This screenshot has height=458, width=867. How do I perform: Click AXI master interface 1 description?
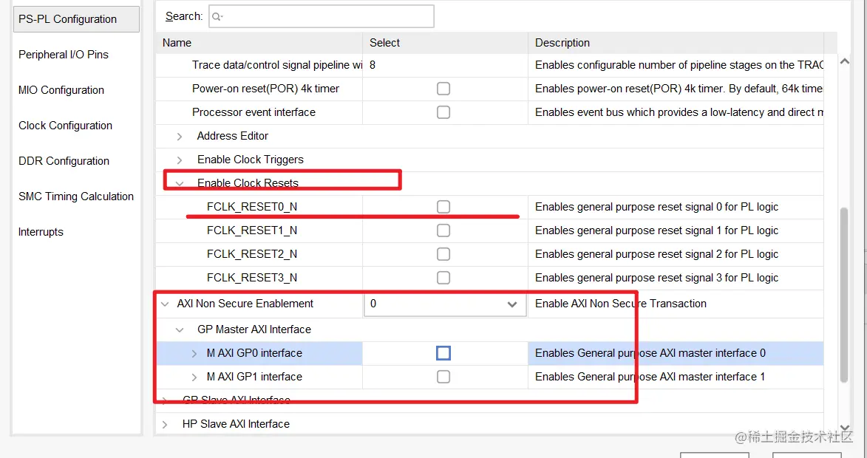650,377
